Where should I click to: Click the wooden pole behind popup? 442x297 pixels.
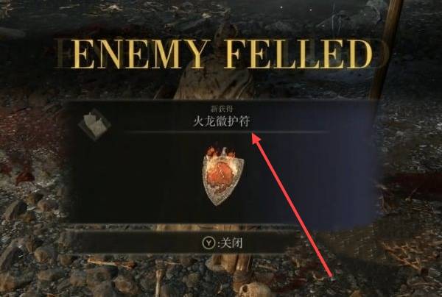coord(386,49)
